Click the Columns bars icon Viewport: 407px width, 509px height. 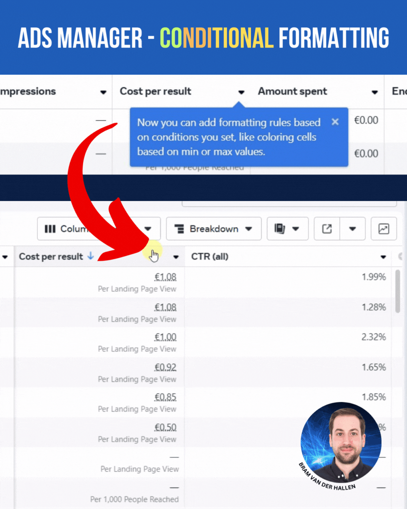pyautogui.click(x=50, y=229)
